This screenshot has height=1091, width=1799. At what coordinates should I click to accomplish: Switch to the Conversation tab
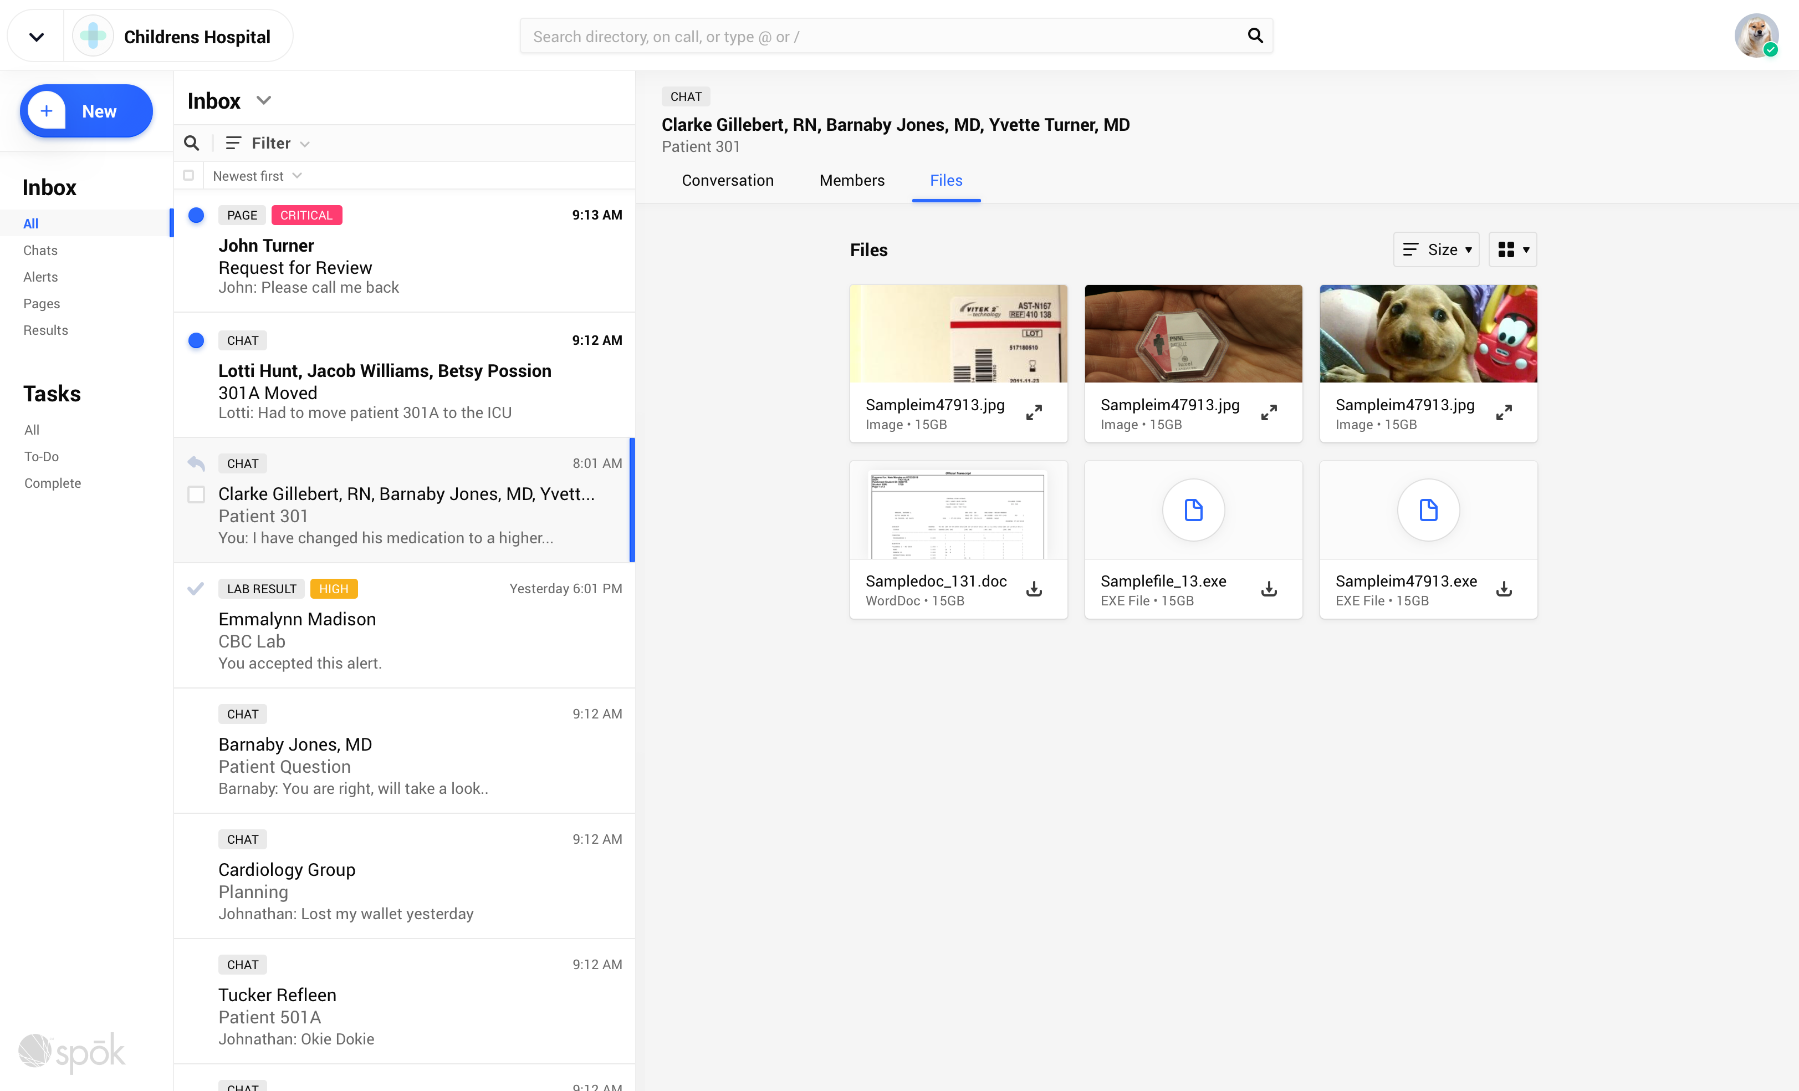(x=727, y=180)
